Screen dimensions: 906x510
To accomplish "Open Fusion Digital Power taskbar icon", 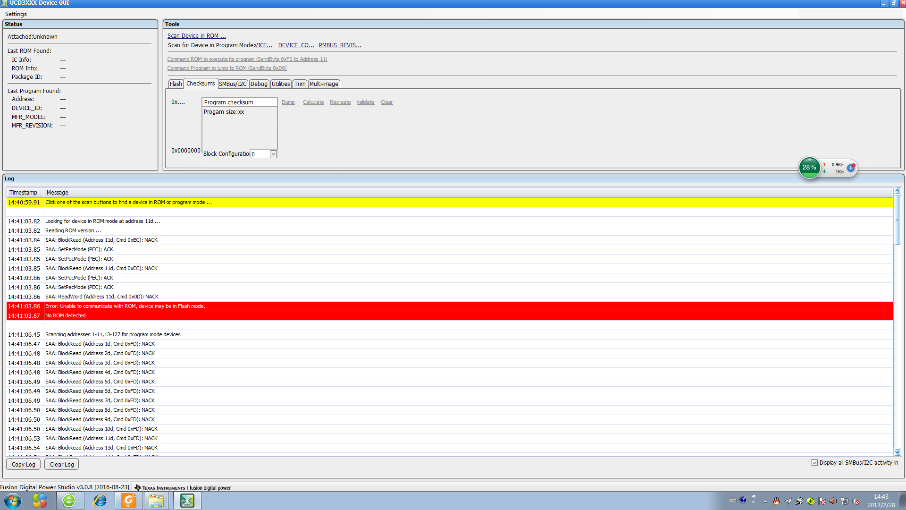I will pyautogui.click(x=187, y=501).
